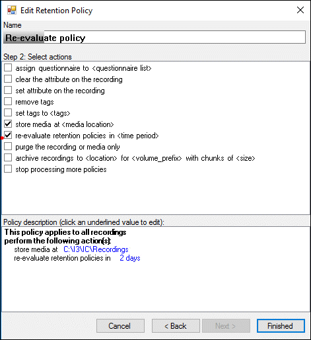Click inside the Policy description text area

(x=155, y=269)
